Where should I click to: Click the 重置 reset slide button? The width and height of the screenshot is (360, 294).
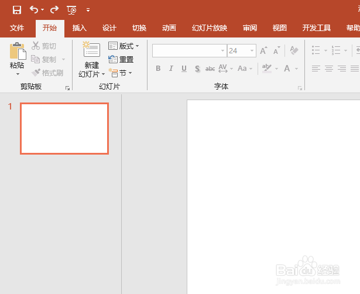(121, 59)
